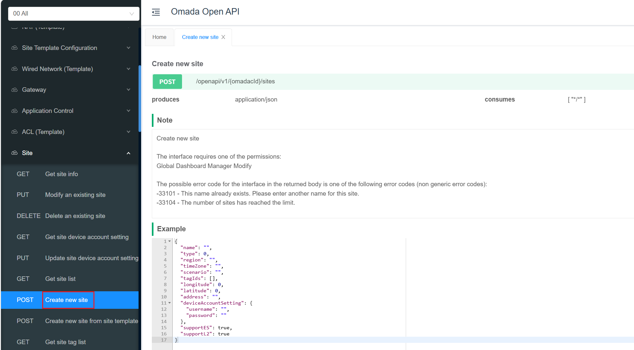This screenshot has width=634, height=350.
Task: Click the green POST method badge
Action: [167, 81]
